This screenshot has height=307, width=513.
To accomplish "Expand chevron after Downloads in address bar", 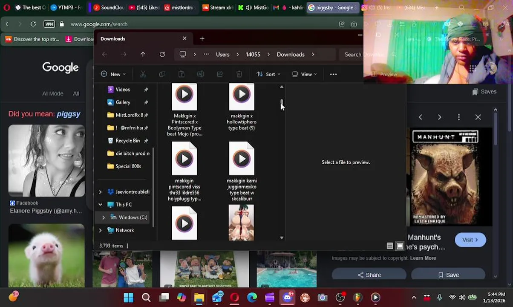I will coord(313,55).
